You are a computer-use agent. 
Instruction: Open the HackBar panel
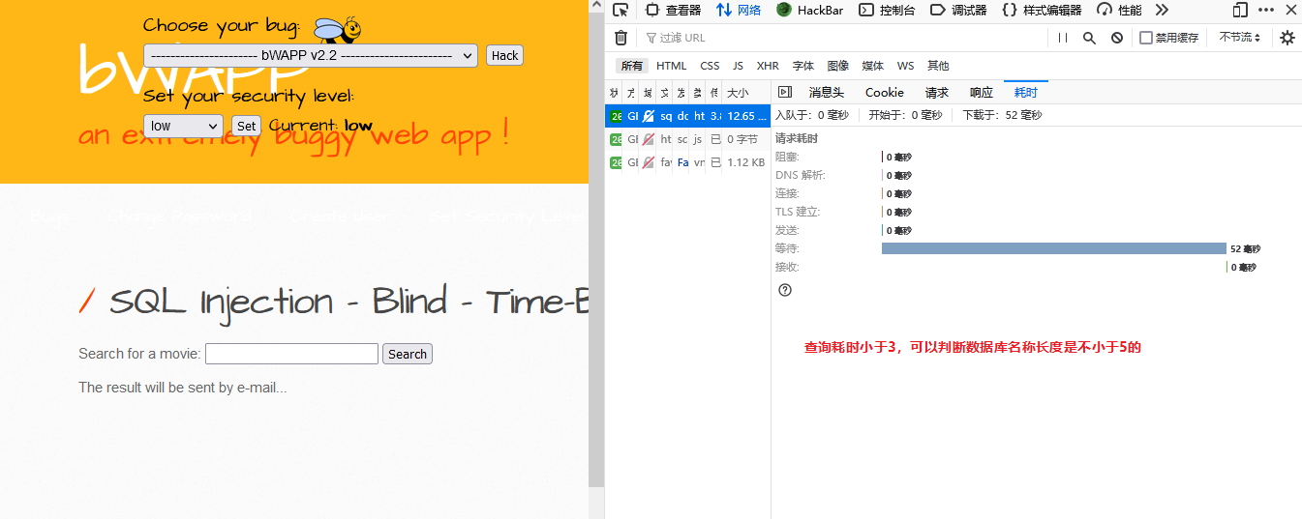[x=812, y=10]
